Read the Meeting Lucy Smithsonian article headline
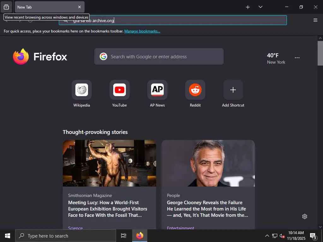The width and height of the screenshot is (323, 242). click(108, 209)
